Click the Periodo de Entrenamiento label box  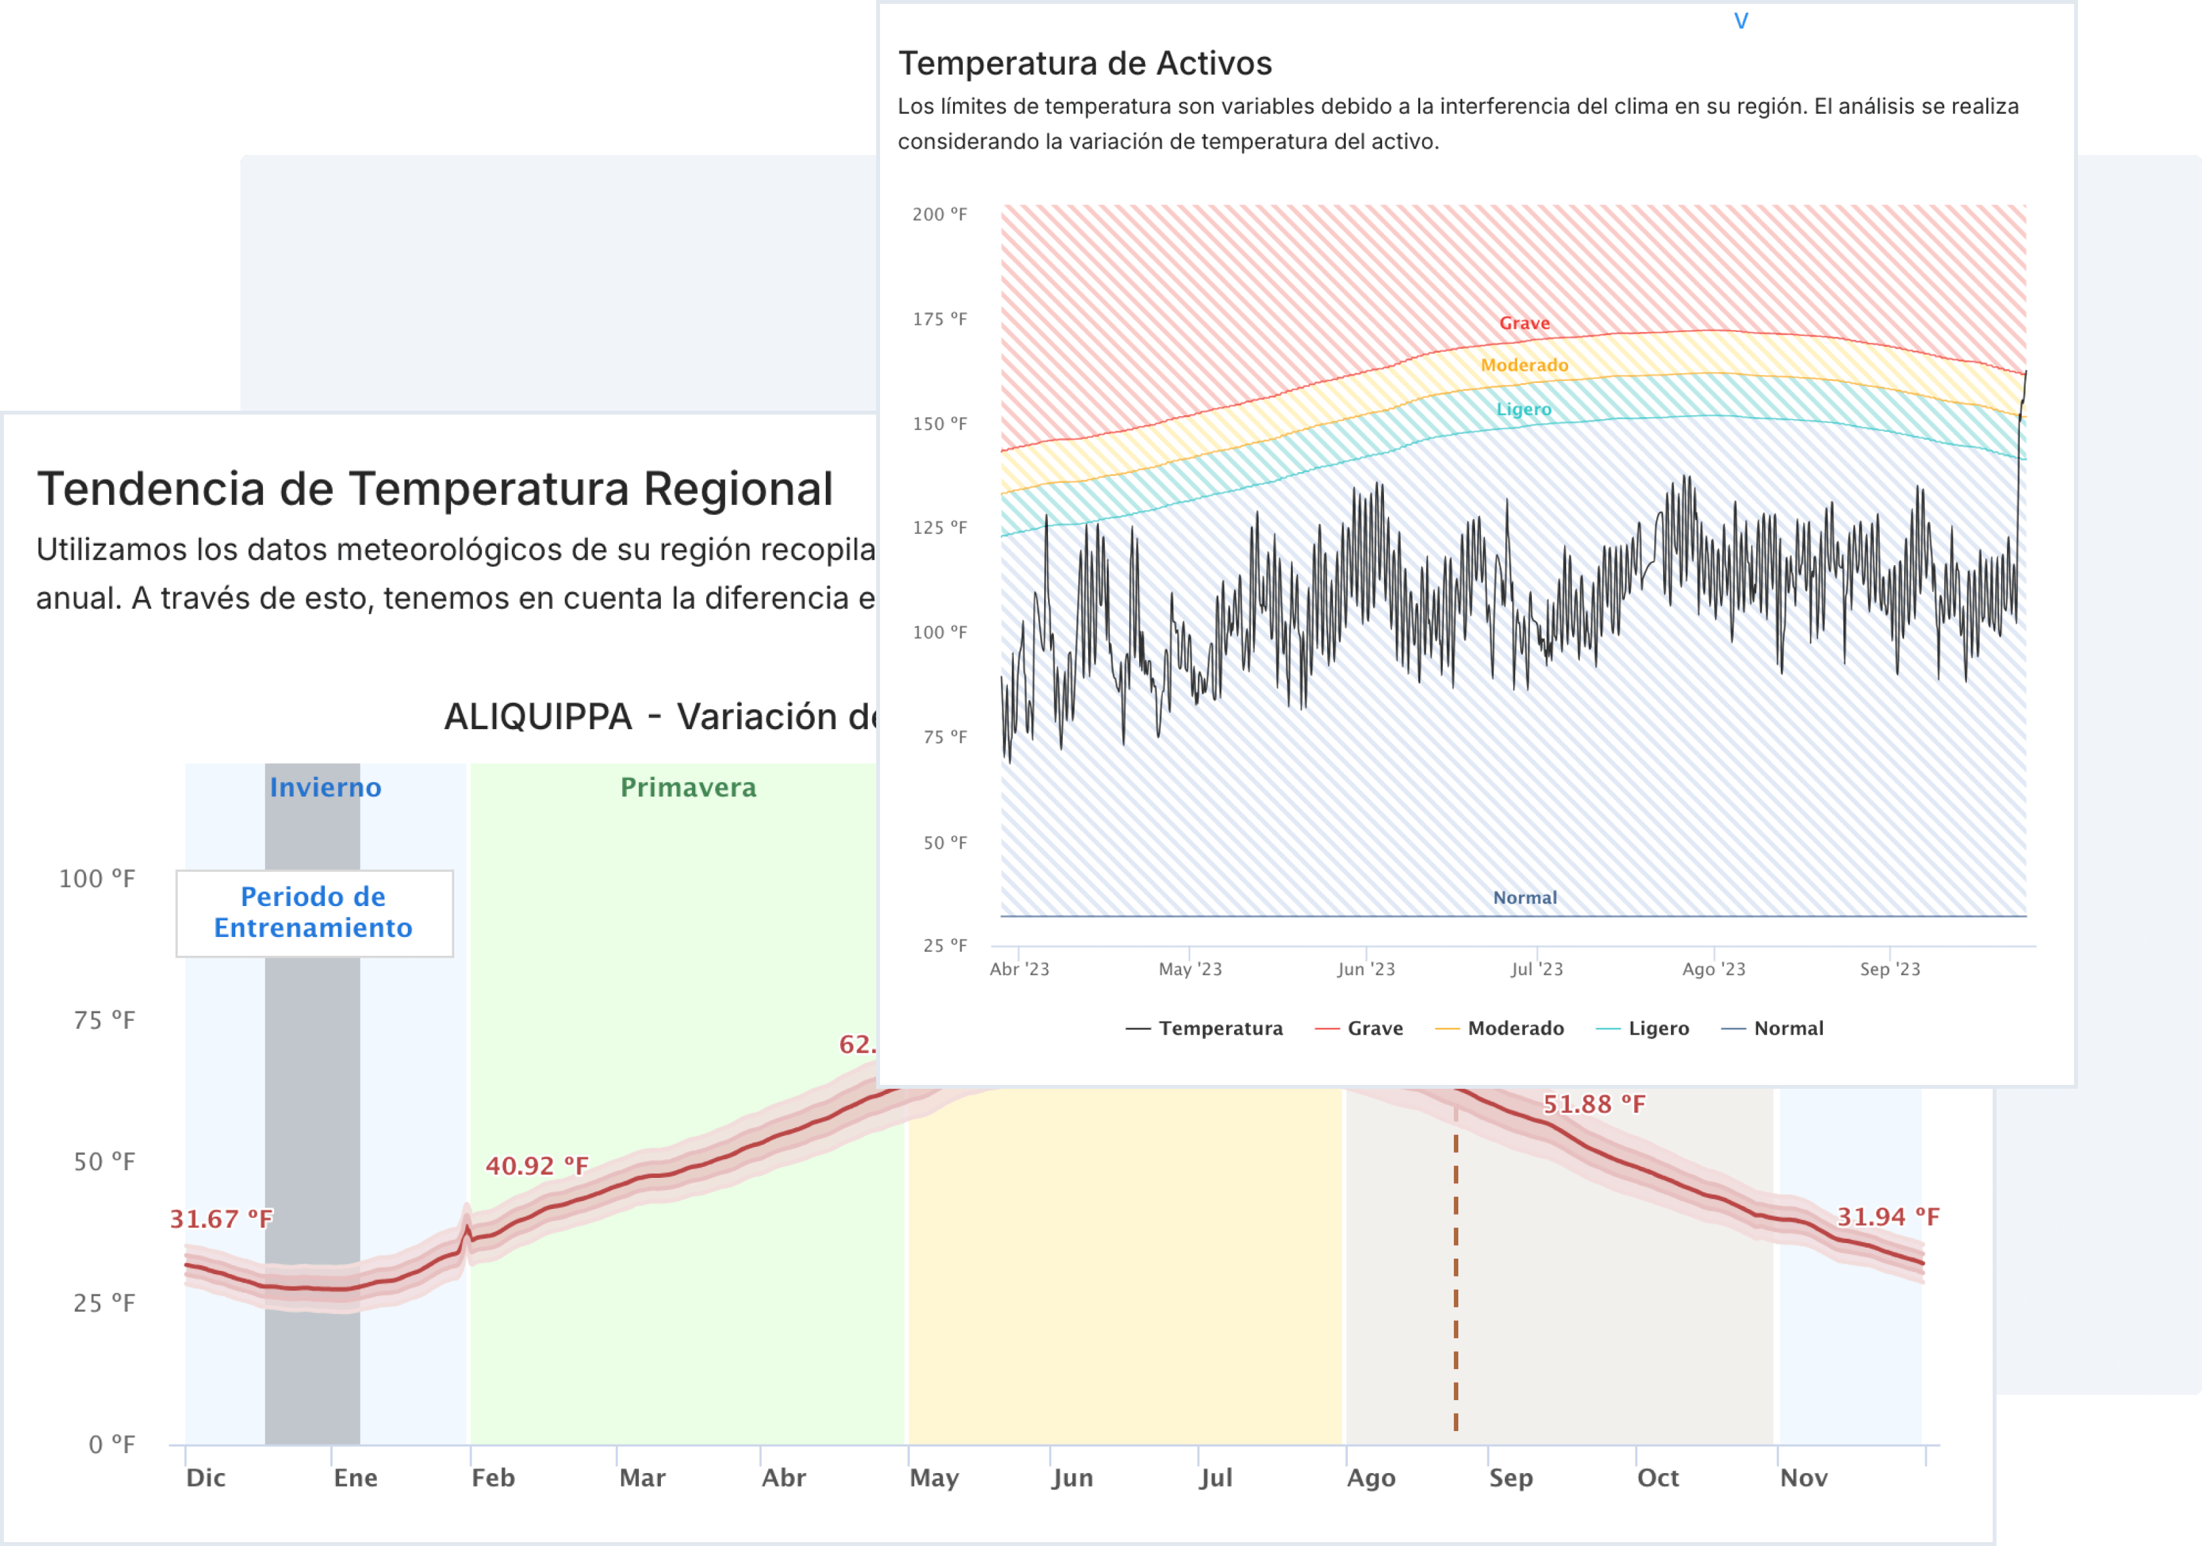pos(313,912)
